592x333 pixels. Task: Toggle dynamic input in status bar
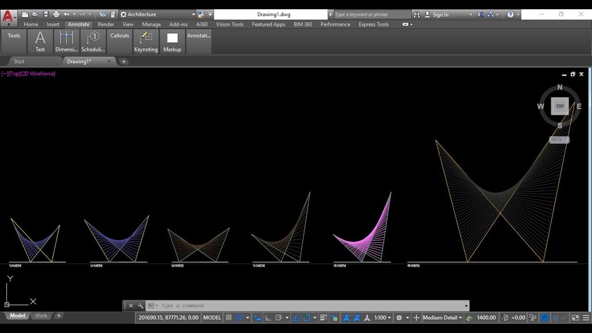(x=258, y=318)
